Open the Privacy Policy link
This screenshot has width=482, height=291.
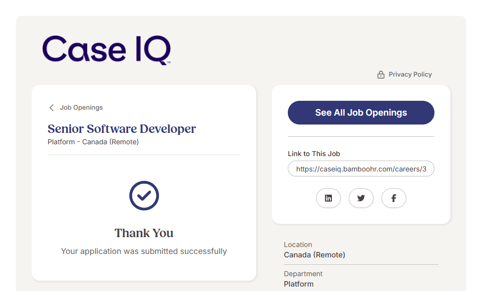click(410, 75)
